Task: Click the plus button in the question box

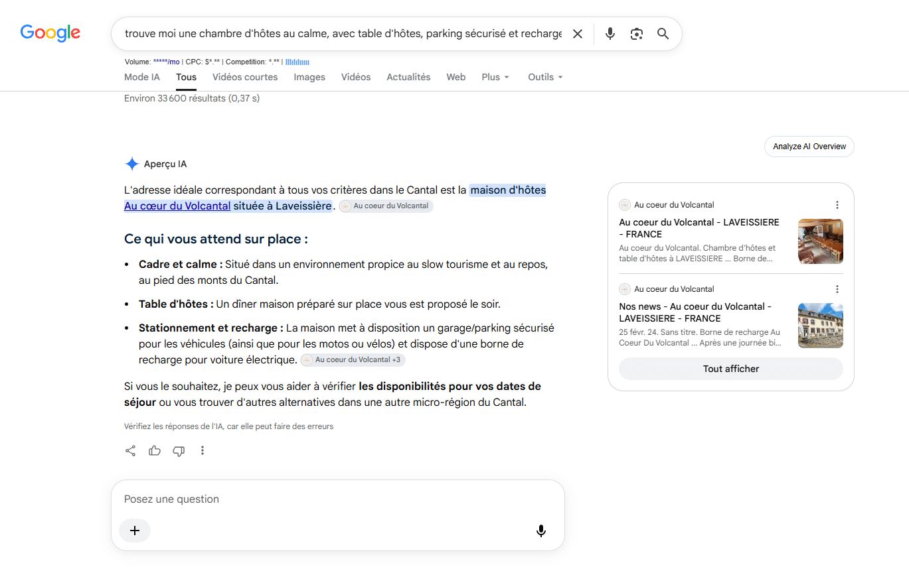Action: pyautogui.click(x=135, y=531)
